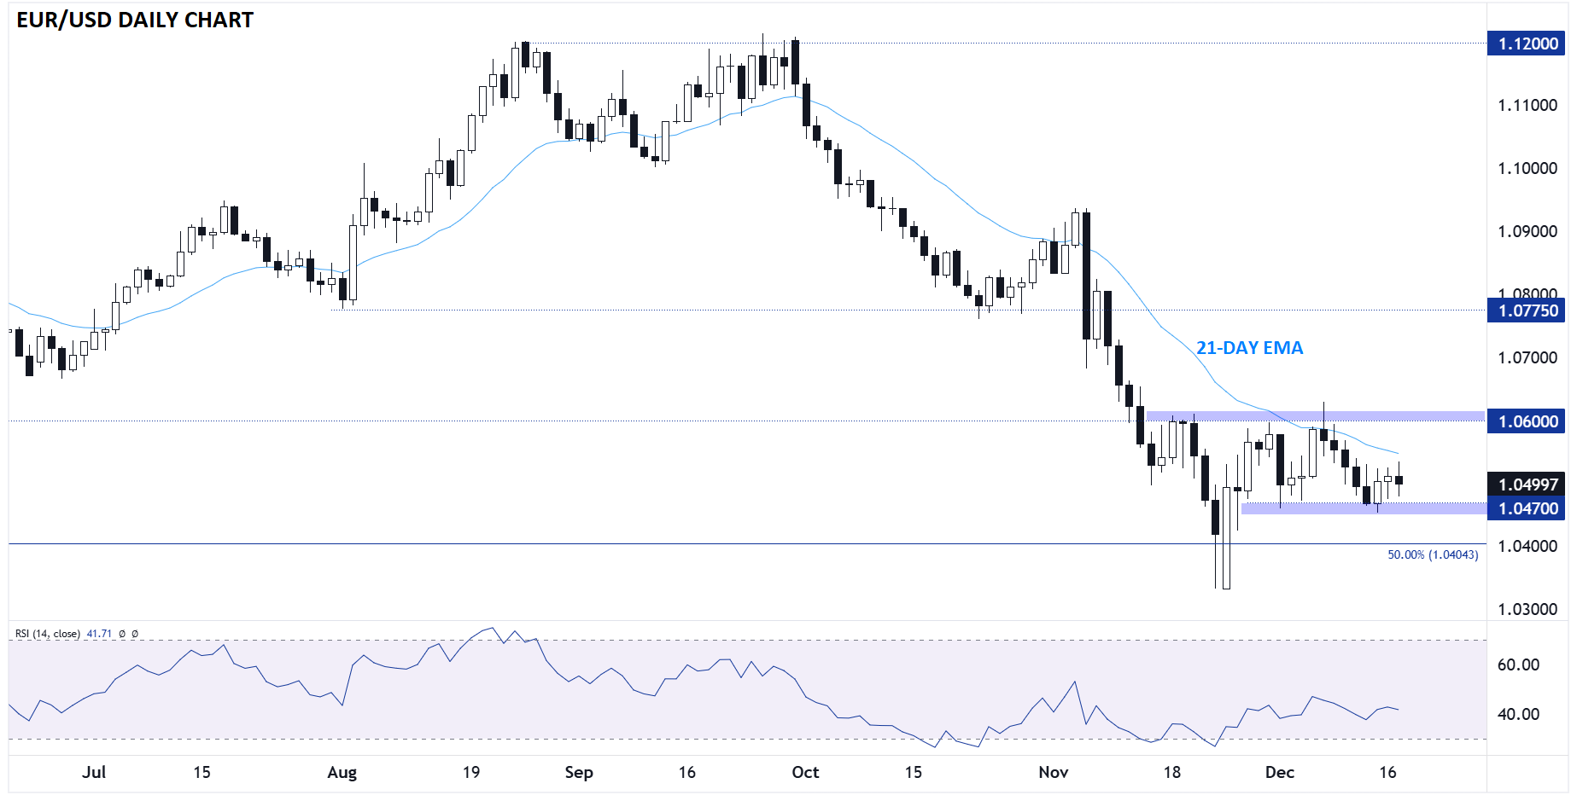Click the Sep date label
This screenshot has width=1577, height=795.
click(x=579, y=772)
